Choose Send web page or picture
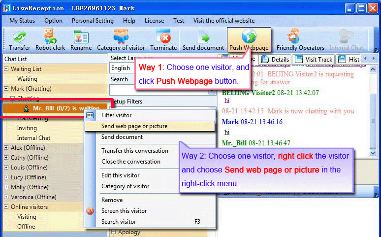 click(150, 126)
